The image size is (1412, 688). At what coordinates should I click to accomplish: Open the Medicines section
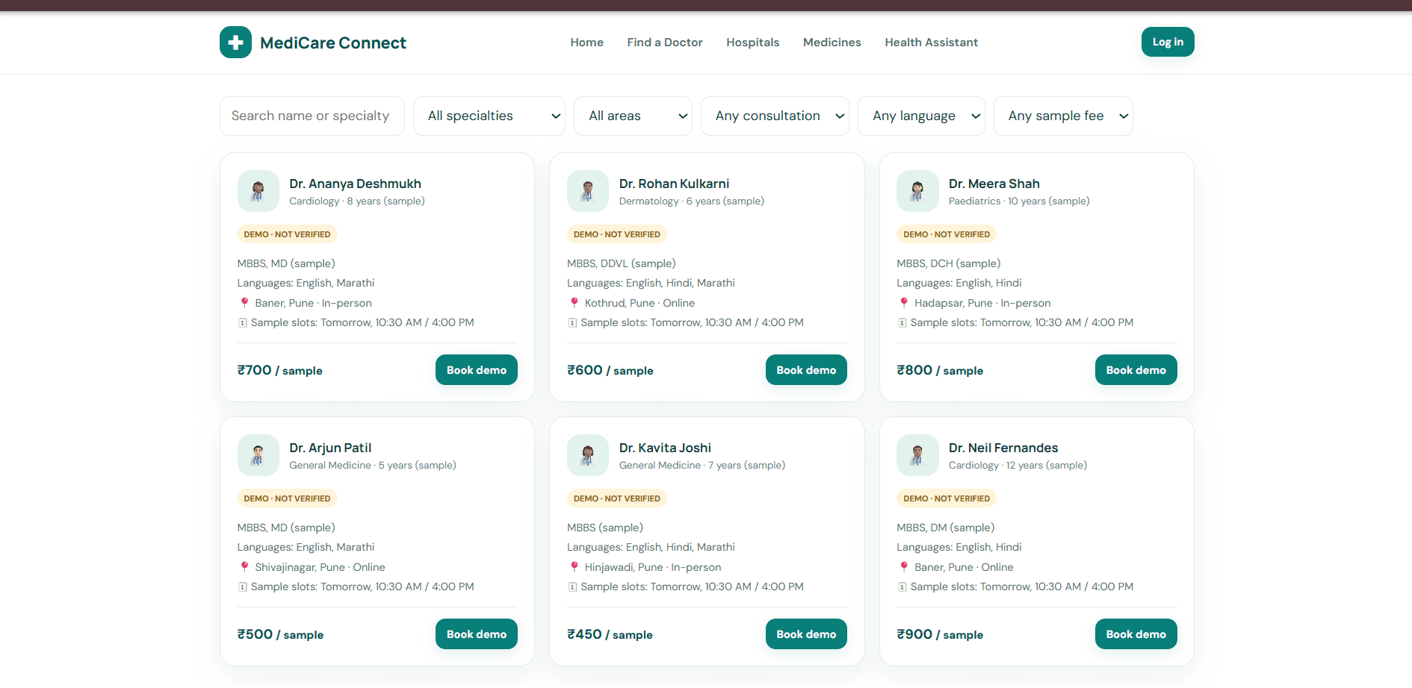832,43
